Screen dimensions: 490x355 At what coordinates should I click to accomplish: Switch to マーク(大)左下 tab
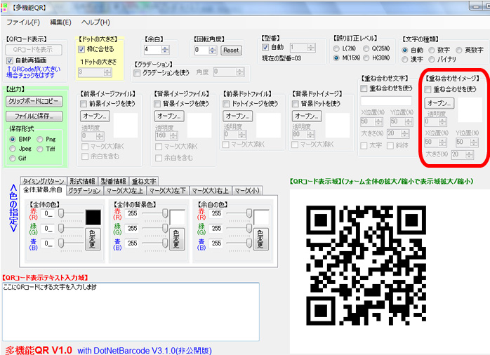coord(167,191)
